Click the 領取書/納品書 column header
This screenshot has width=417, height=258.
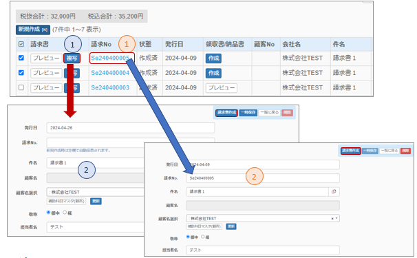(225, 44)
